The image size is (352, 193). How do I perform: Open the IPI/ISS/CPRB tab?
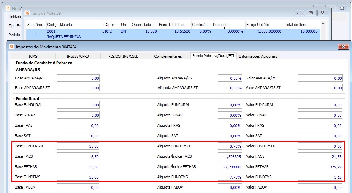[78, 56]
